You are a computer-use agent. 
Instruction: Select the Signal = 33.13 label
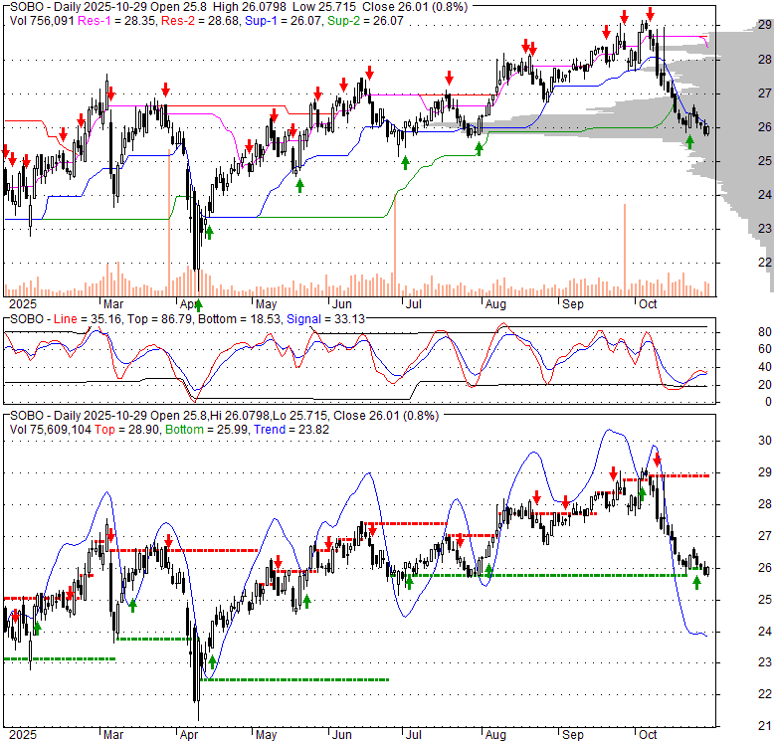point(325,319)
